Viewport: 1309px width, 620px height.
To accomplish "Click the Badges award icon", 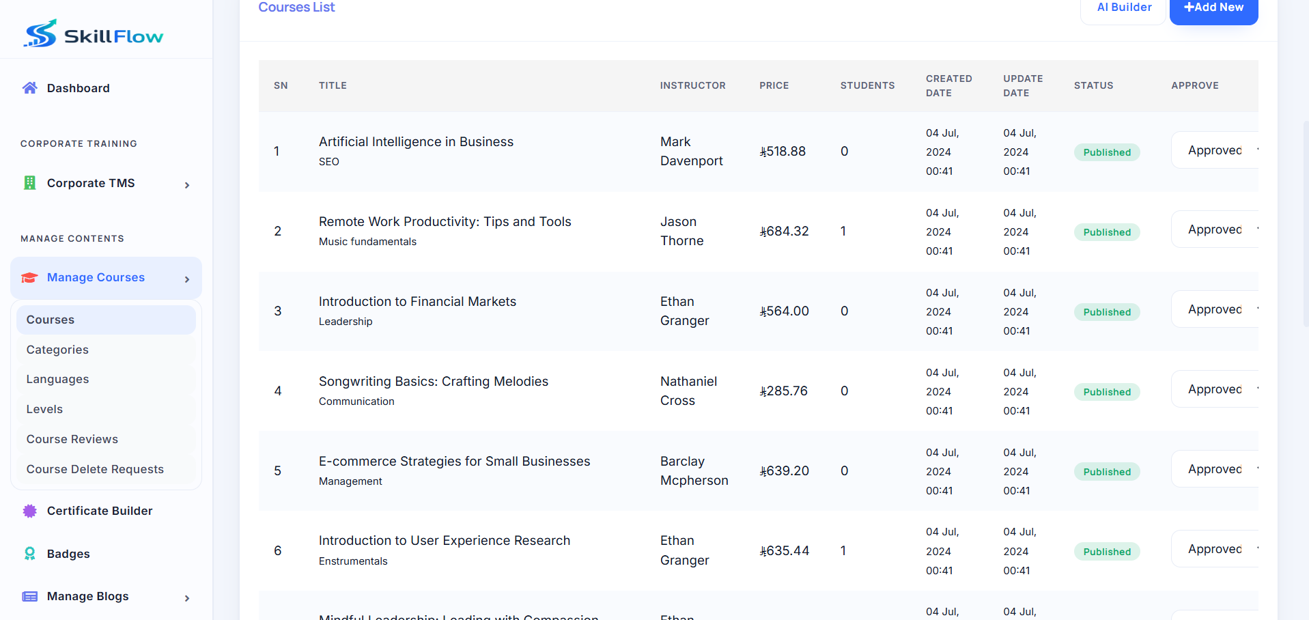I will (x=30, y=554).
